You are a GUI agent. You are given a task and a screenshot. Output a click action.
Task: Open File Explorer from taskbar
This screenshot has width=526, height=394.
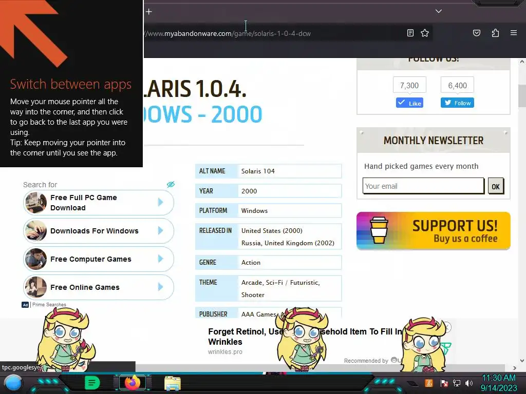pyautogui.click(x=173, y=383)
